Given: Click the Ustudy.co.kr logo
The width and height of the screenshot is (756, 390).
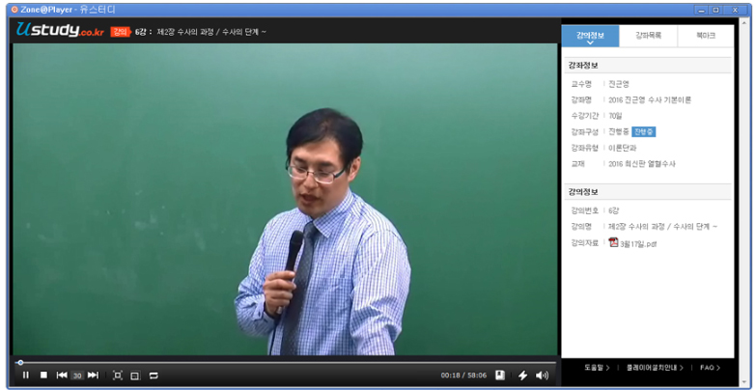Looking at the screenshot, I should pyautogui.click(x=60, y=31).
